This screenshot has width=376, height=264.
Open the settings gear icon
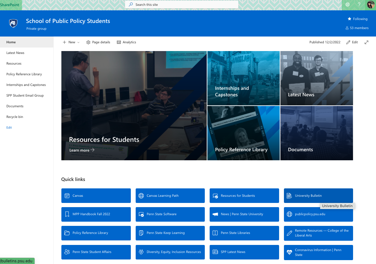348,5
